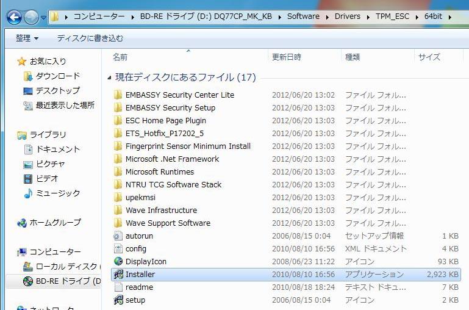Open 最近表示した場所 in favorites
The width and height of the screenshot is (469, 310).
[59, 105]
